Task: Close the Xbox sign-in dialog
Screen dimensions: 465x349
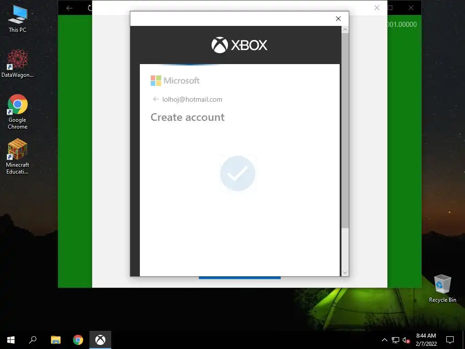Action: click(x=338, y=19)
